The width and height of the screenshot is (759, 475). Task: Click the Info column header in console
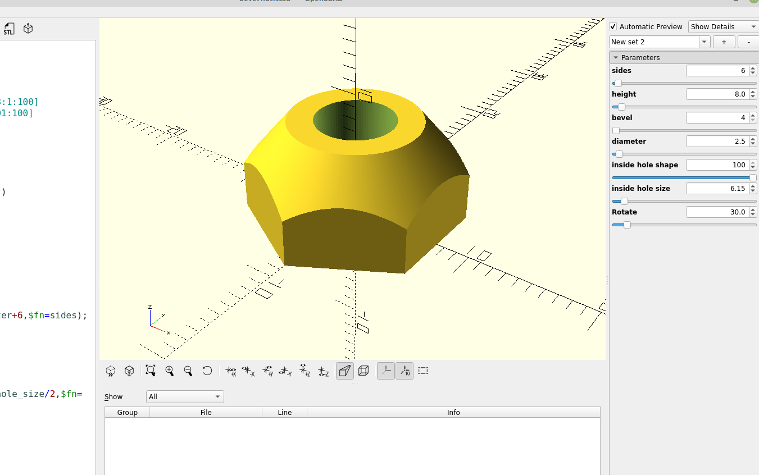coord(453,412)
